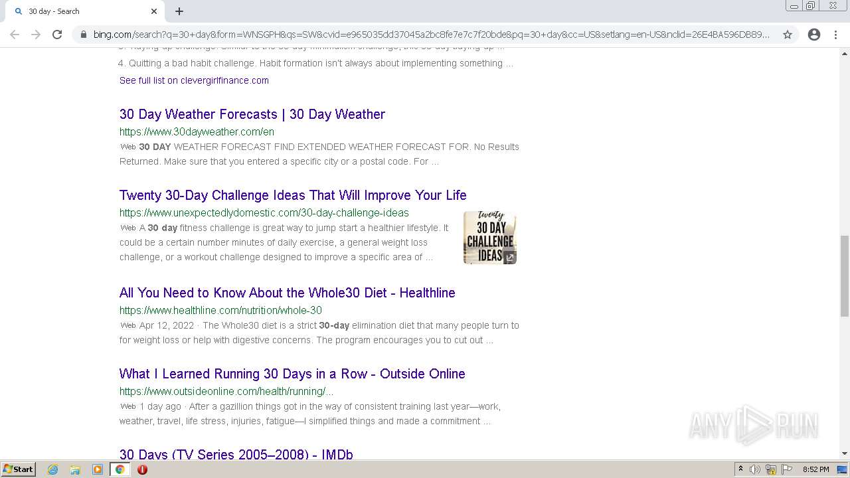Click the 8:52 PM system clock
The width and height of the screenshot is (850, 478).
(815, 469)
